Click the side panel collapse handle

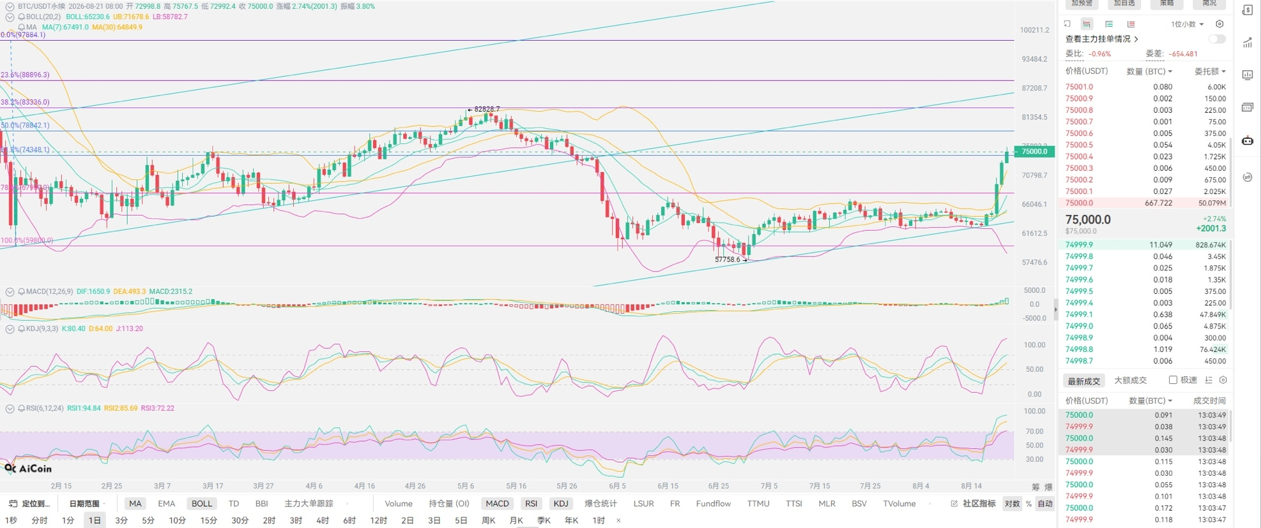pyautogui.click(x=1055, y=309)
